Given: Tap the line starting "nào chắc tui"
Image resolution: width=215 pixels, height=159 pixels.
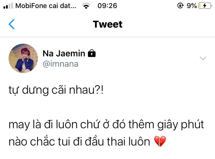Looking at the screenshot, I should point(87,141).
